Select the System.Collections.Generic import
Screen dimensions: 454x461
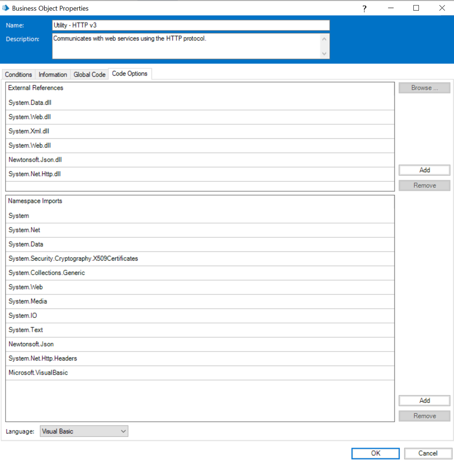pyautogui.click(x=200, y=273)
